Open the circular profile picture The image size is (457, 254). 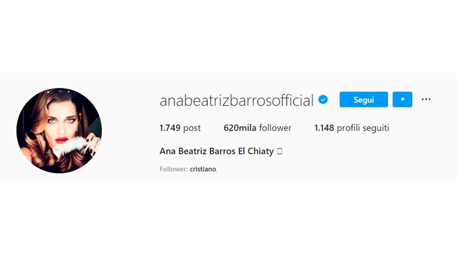[59, 130]
